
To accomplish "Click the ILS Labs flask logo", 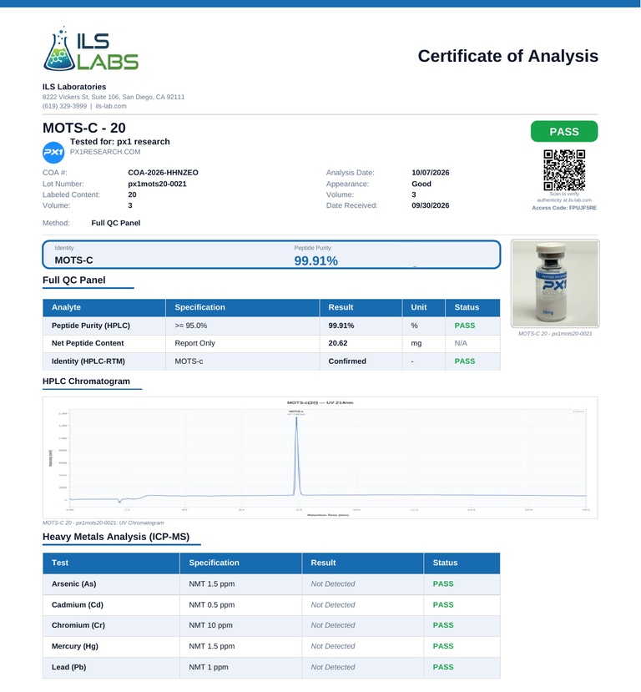I will (90, 48).
